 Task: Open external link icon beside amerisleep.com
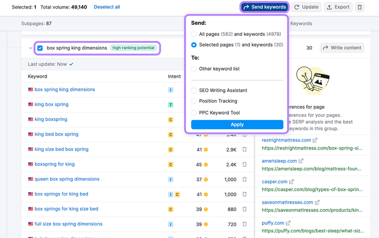(x=301, y=161)
